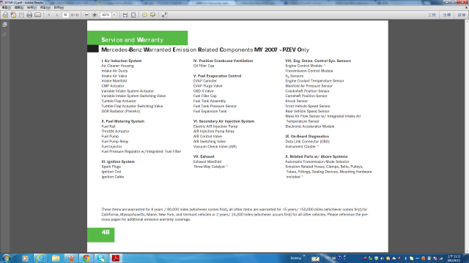Viewport: 469px width, 263px height.
Task: Click the "Knock Sensor" entry
Action: [296, 101]
